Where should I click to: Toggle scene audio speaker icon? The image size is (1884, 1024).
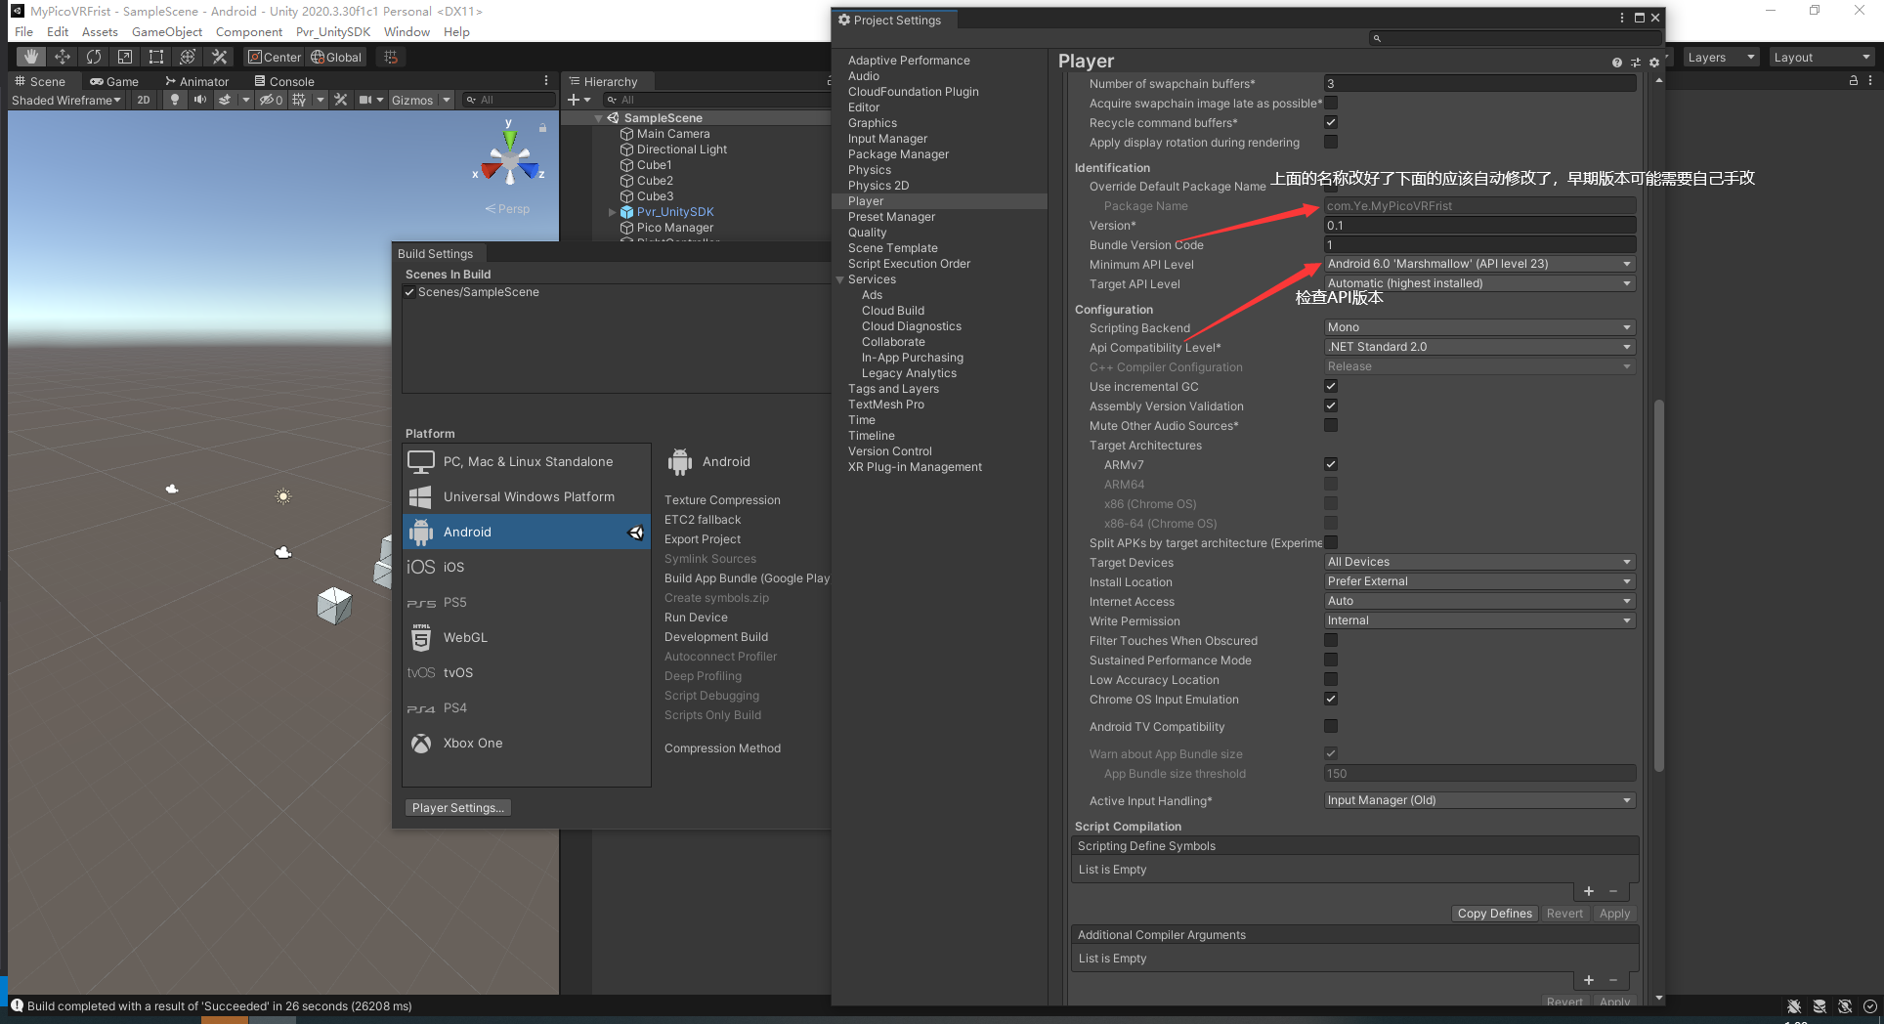(200, 100)
